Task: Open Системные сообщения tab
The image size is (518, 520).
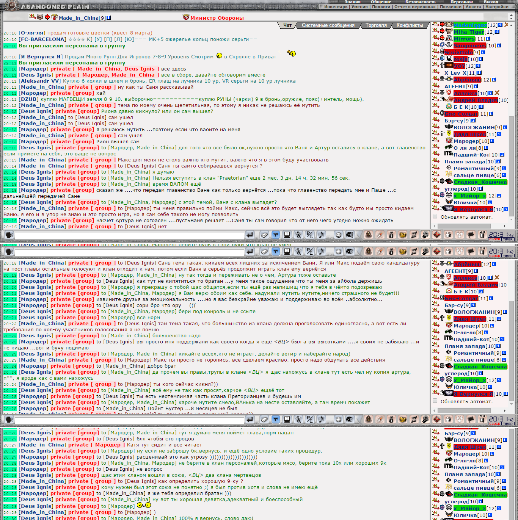Action: tap(328, 25)
